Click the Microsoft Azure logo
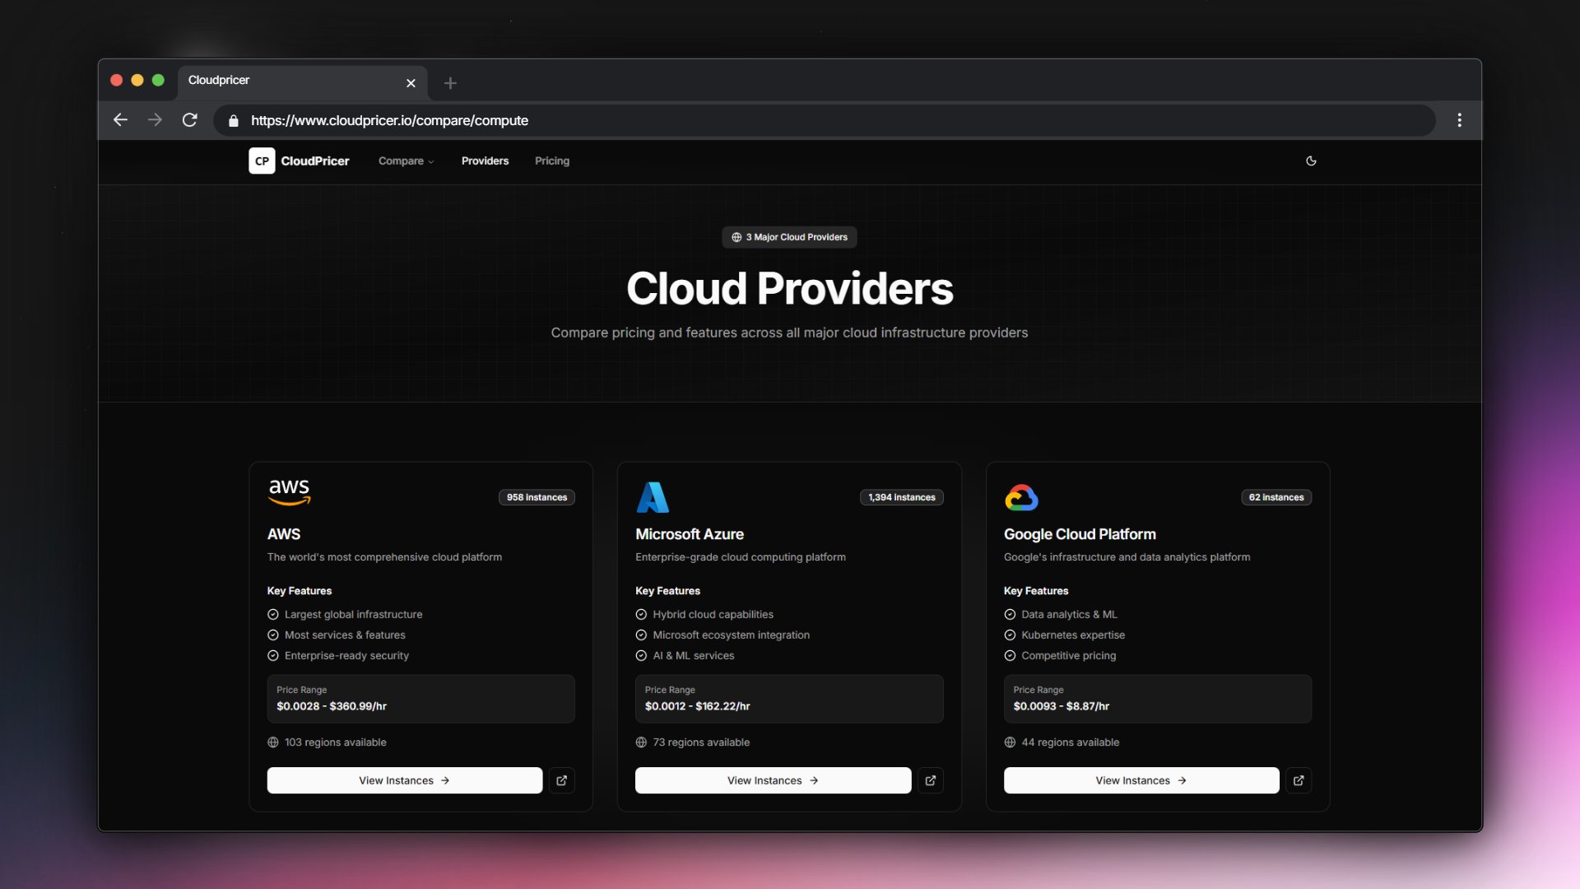1580x889 pixels. point(653,496)
